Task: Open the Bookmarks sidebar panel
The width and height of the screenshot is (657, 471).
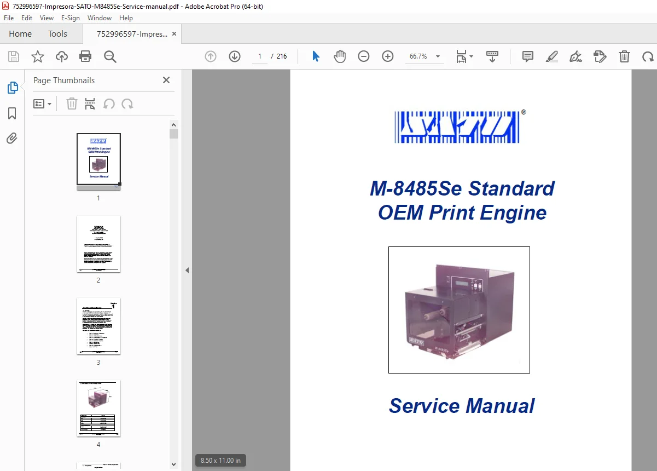Action: (x=12, y=113)
